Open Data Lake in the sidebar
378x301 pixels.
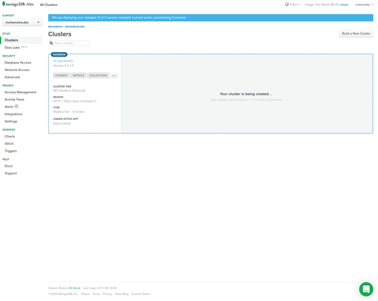[x=12, y=48]
